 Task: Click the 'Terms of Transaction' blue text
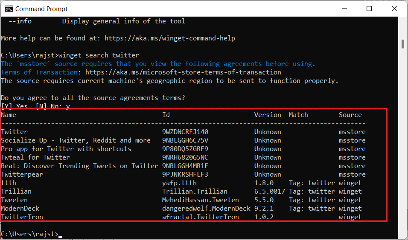(39, 72)
